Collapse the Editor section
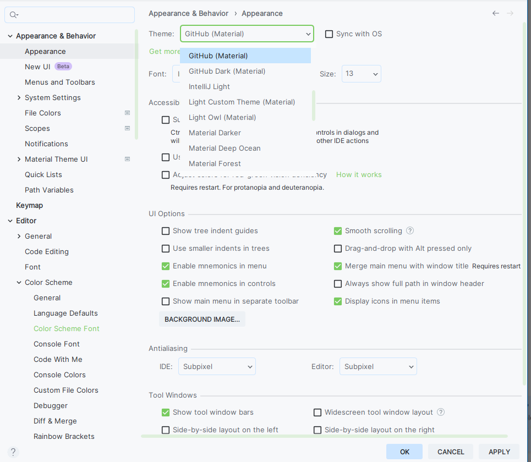Image resolution: width=531 pixels, height=462 pixels. pyautogui.click(x=10, y=221)
